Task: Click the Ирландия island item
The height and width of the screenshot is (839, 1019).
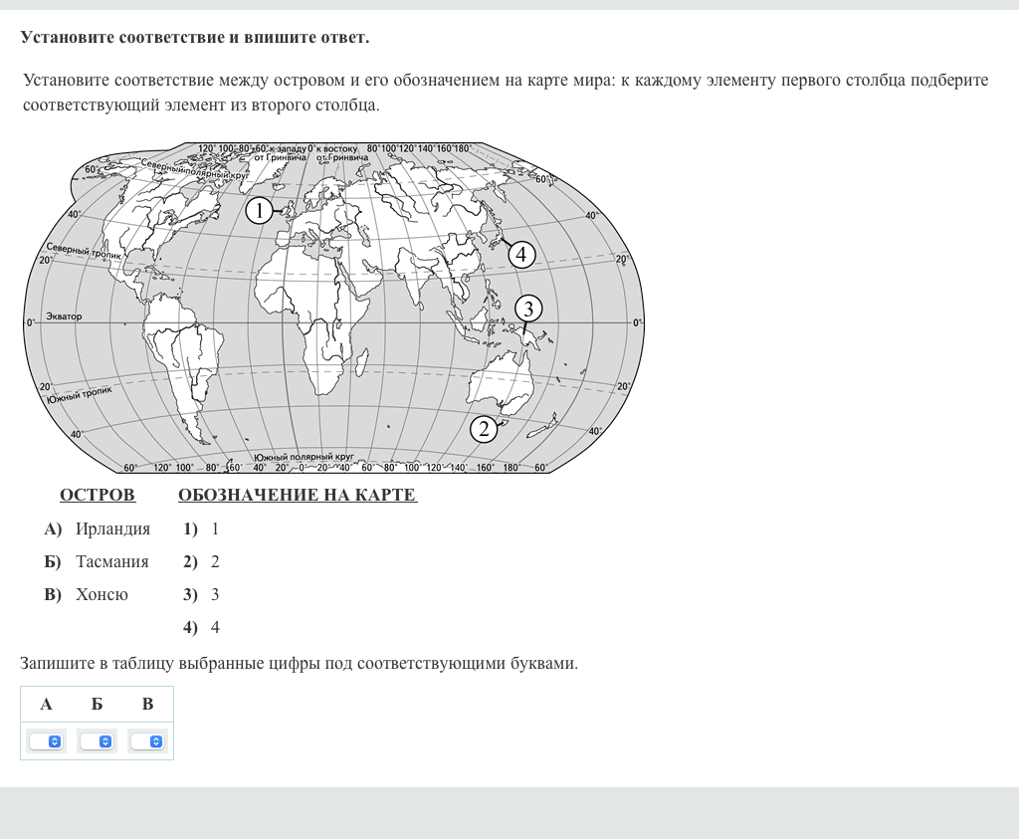Action: click(112, 528)
